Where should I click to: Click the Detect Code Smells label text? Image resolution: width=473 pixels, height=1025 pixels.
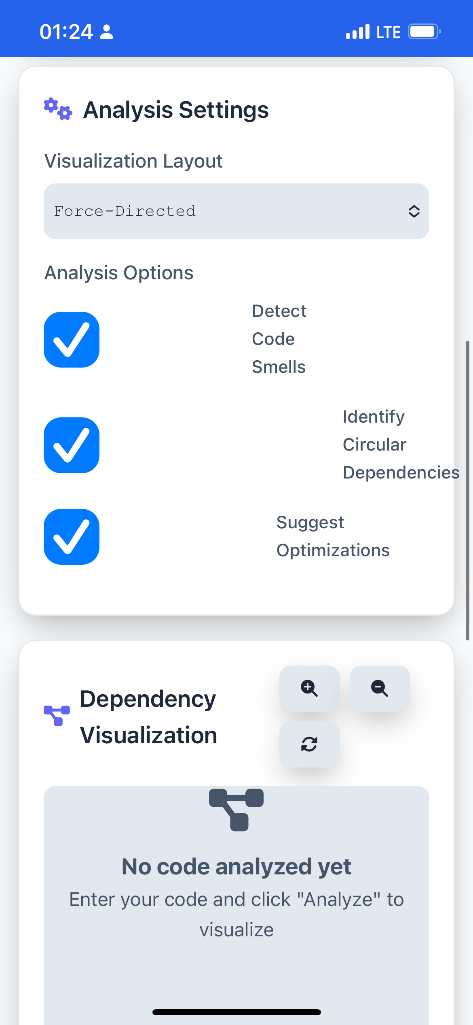(x=279, y=339)
